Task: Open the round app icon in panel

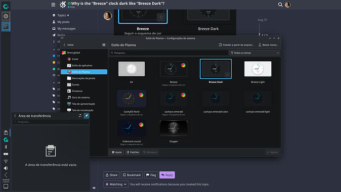Action: point(5,16)
